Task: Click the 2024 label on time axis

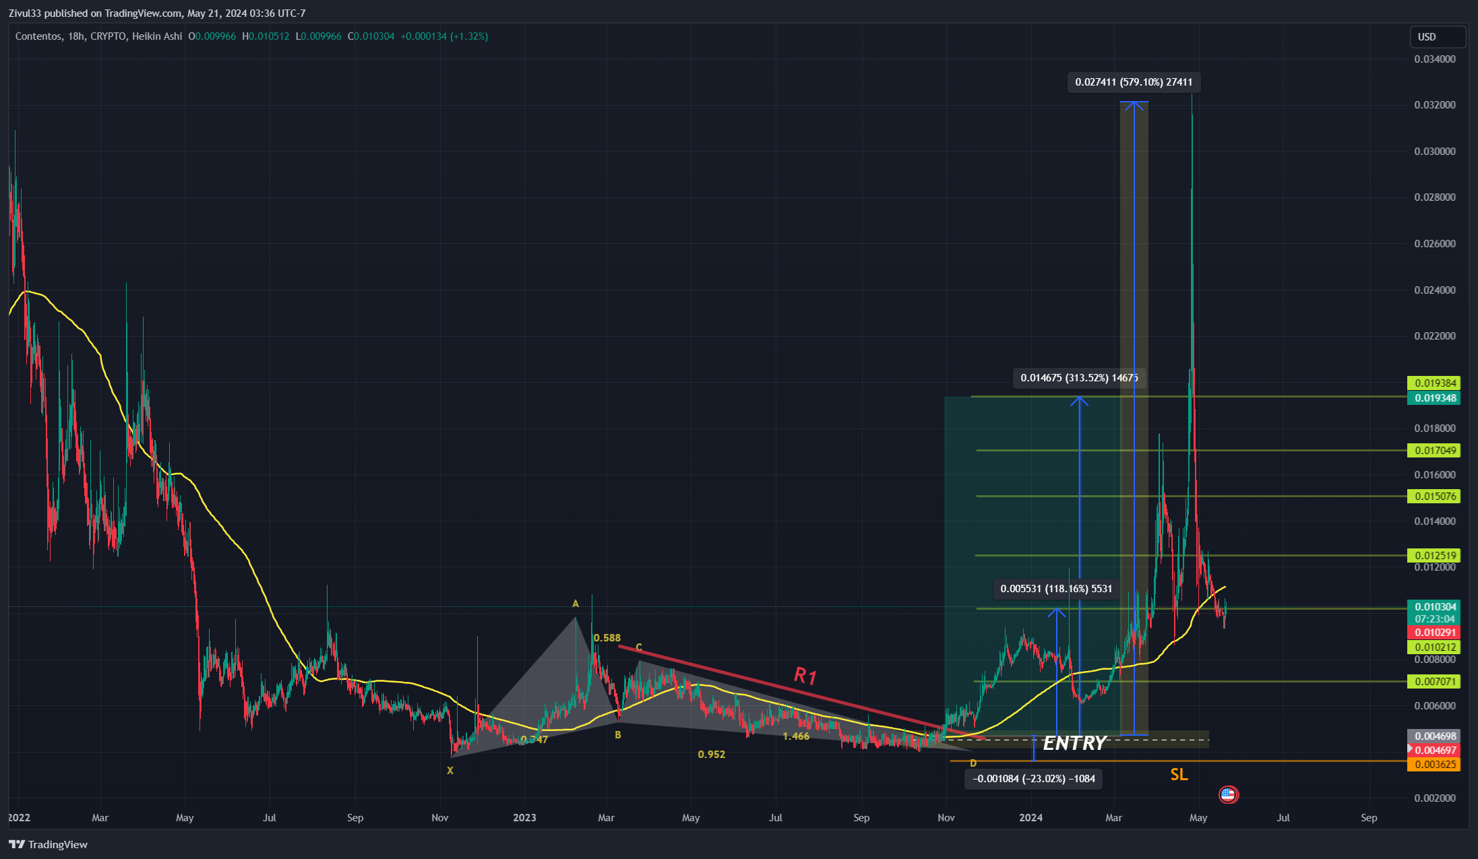Action: coord(1030,818)
